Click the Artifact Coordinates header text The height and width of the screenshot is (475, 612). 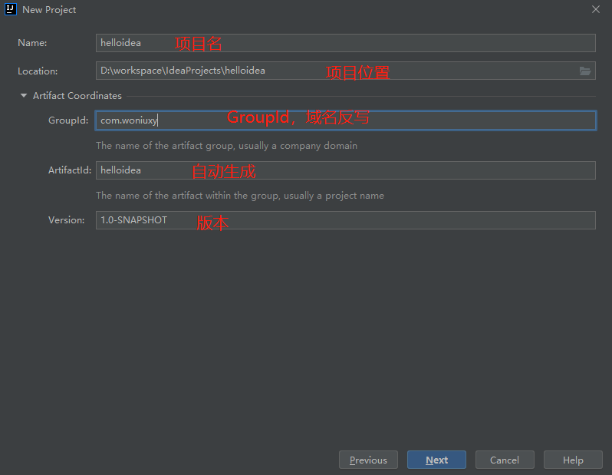[77, 96]
